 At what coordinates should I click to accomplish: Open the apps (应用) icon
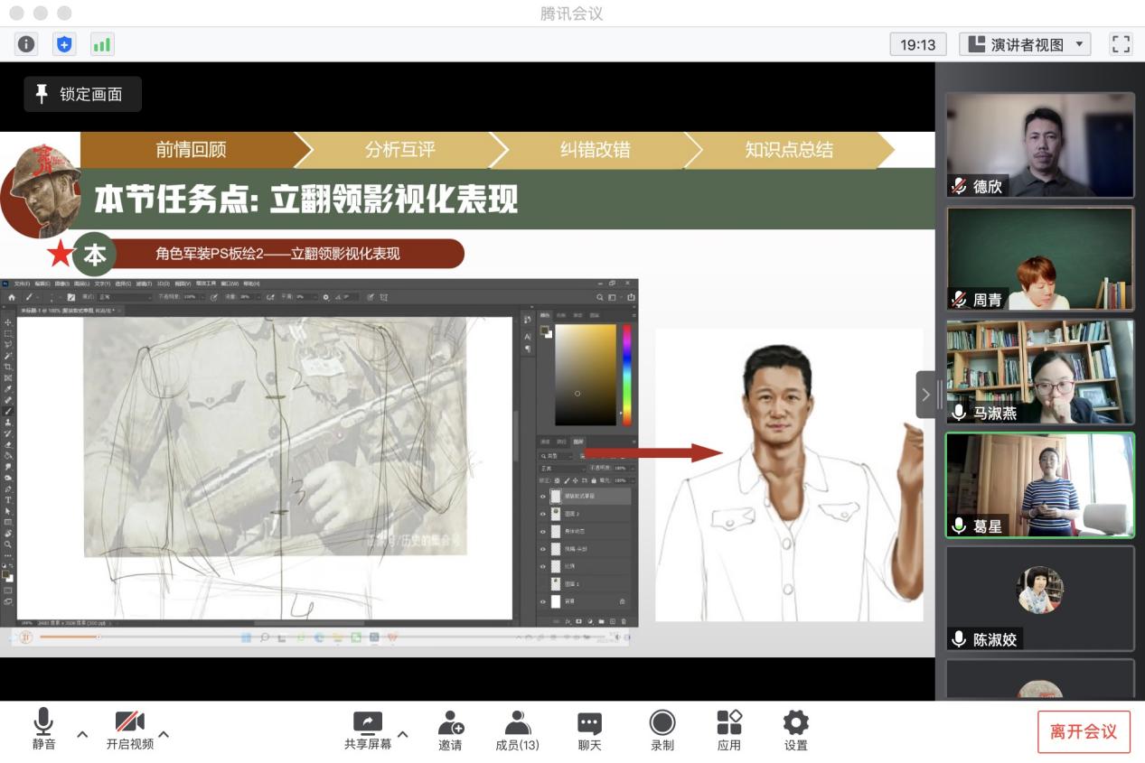pyautogui.click(x=728, y=730)
